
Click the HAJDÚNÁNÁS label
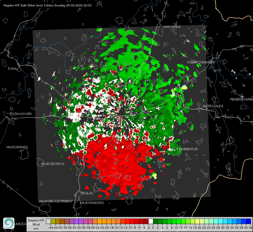tap(17, 147)
